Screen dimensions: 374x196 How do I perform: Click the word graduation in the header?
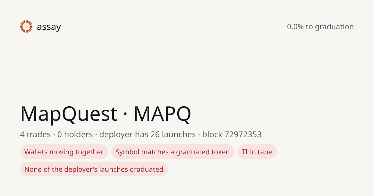(x=334, y=27)
